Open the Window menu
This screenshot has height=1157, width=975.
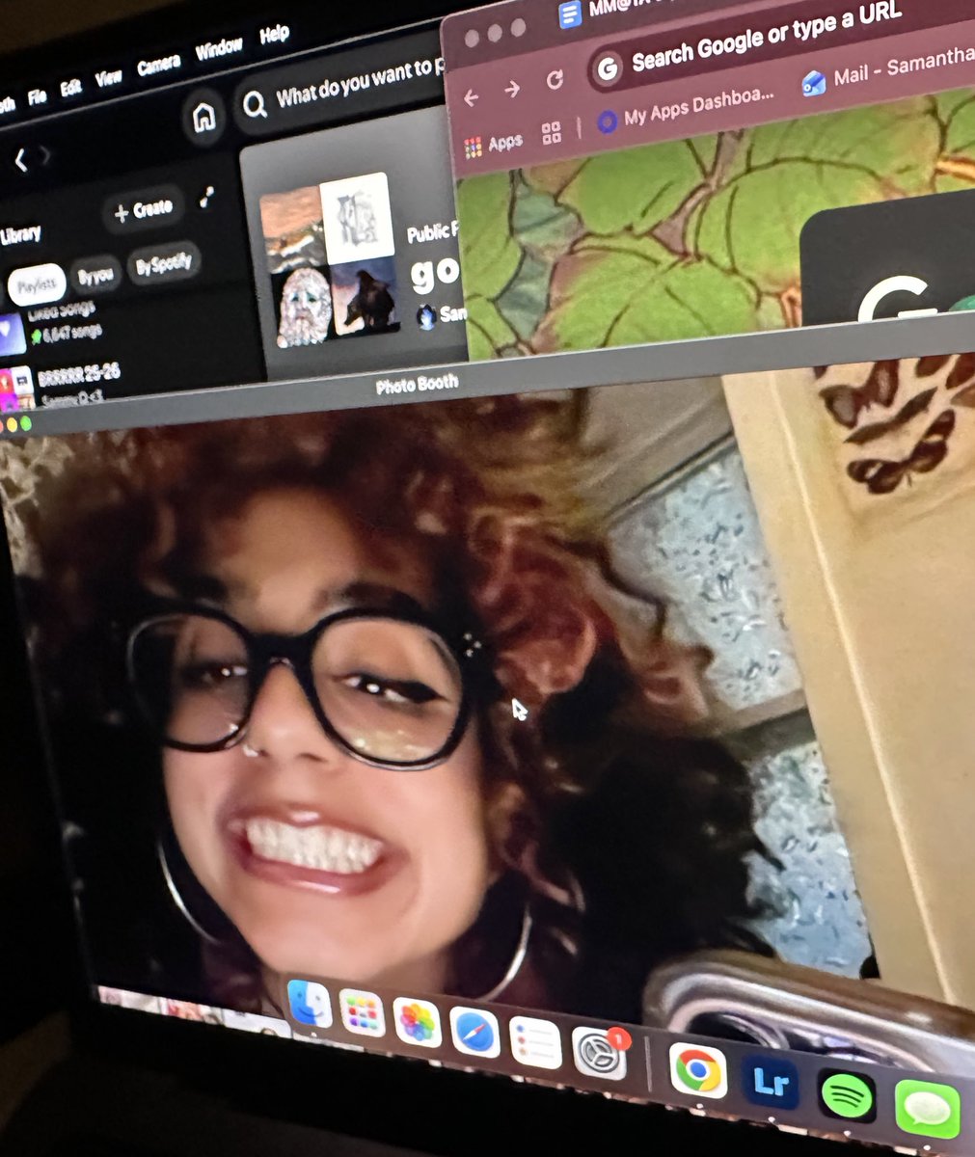point(218,49)
